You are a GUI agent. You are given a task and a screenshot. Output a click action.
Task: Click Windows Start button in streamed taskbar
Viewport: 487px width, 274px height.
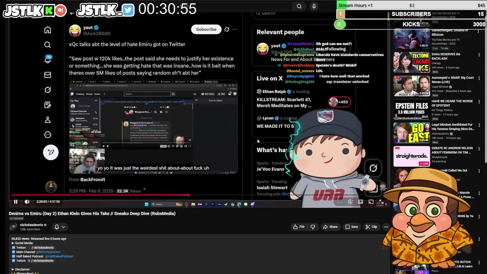click(x=146, y=204)
